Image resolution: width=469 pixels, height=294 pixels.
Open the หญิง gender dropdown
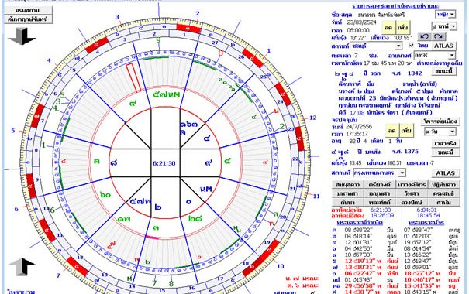tap(446, 14)
